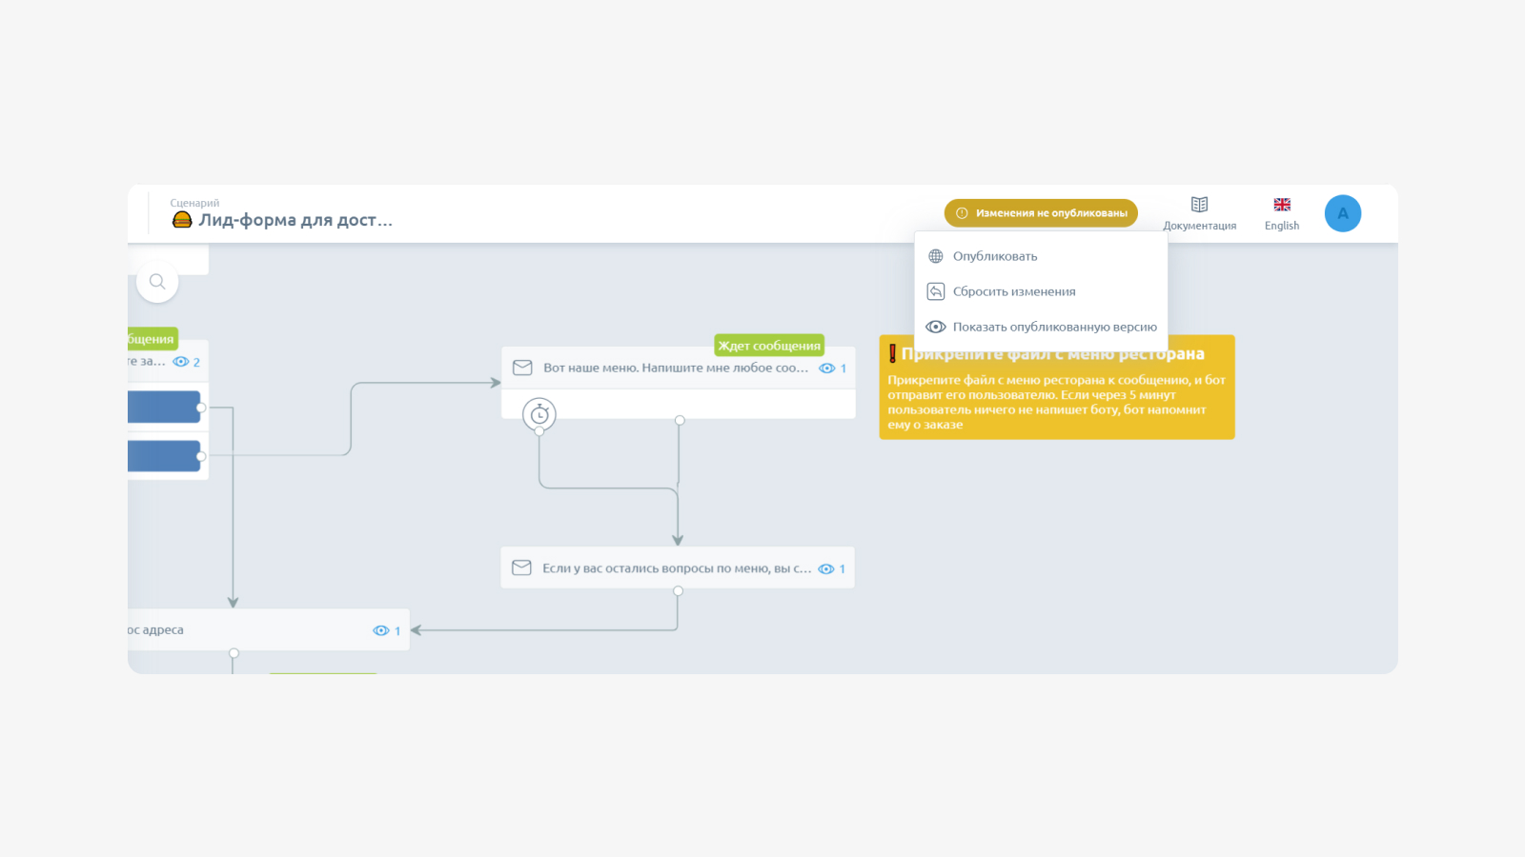Open the English language selector
The image size is (1525, 857).
(x=1282, y=214)
